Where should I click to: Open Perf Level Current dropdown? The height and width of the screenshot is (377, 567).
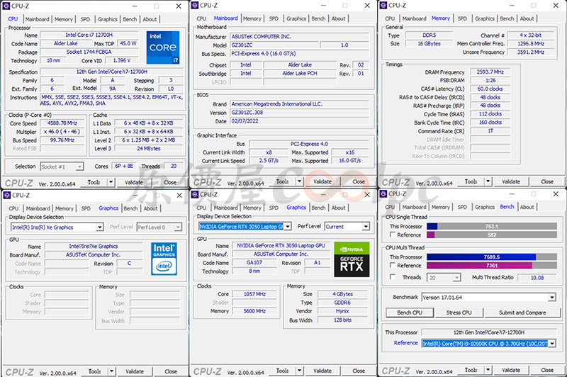(x=366, y=227)
